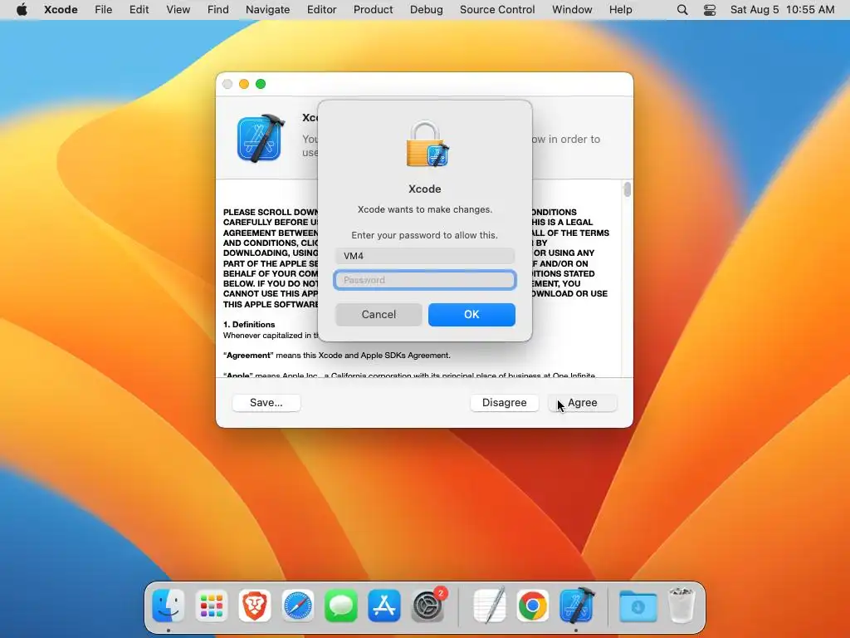Screen dimensions: 850x638
Task: Open the Find menu
Action: tap(218, 10)
